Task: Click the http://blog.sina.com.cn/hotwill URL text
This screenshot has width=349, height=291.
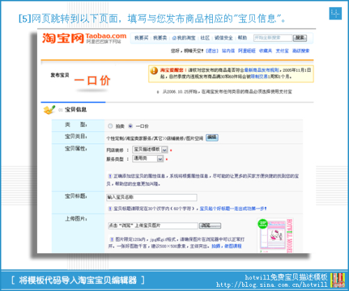Action: tap(272, 285)
